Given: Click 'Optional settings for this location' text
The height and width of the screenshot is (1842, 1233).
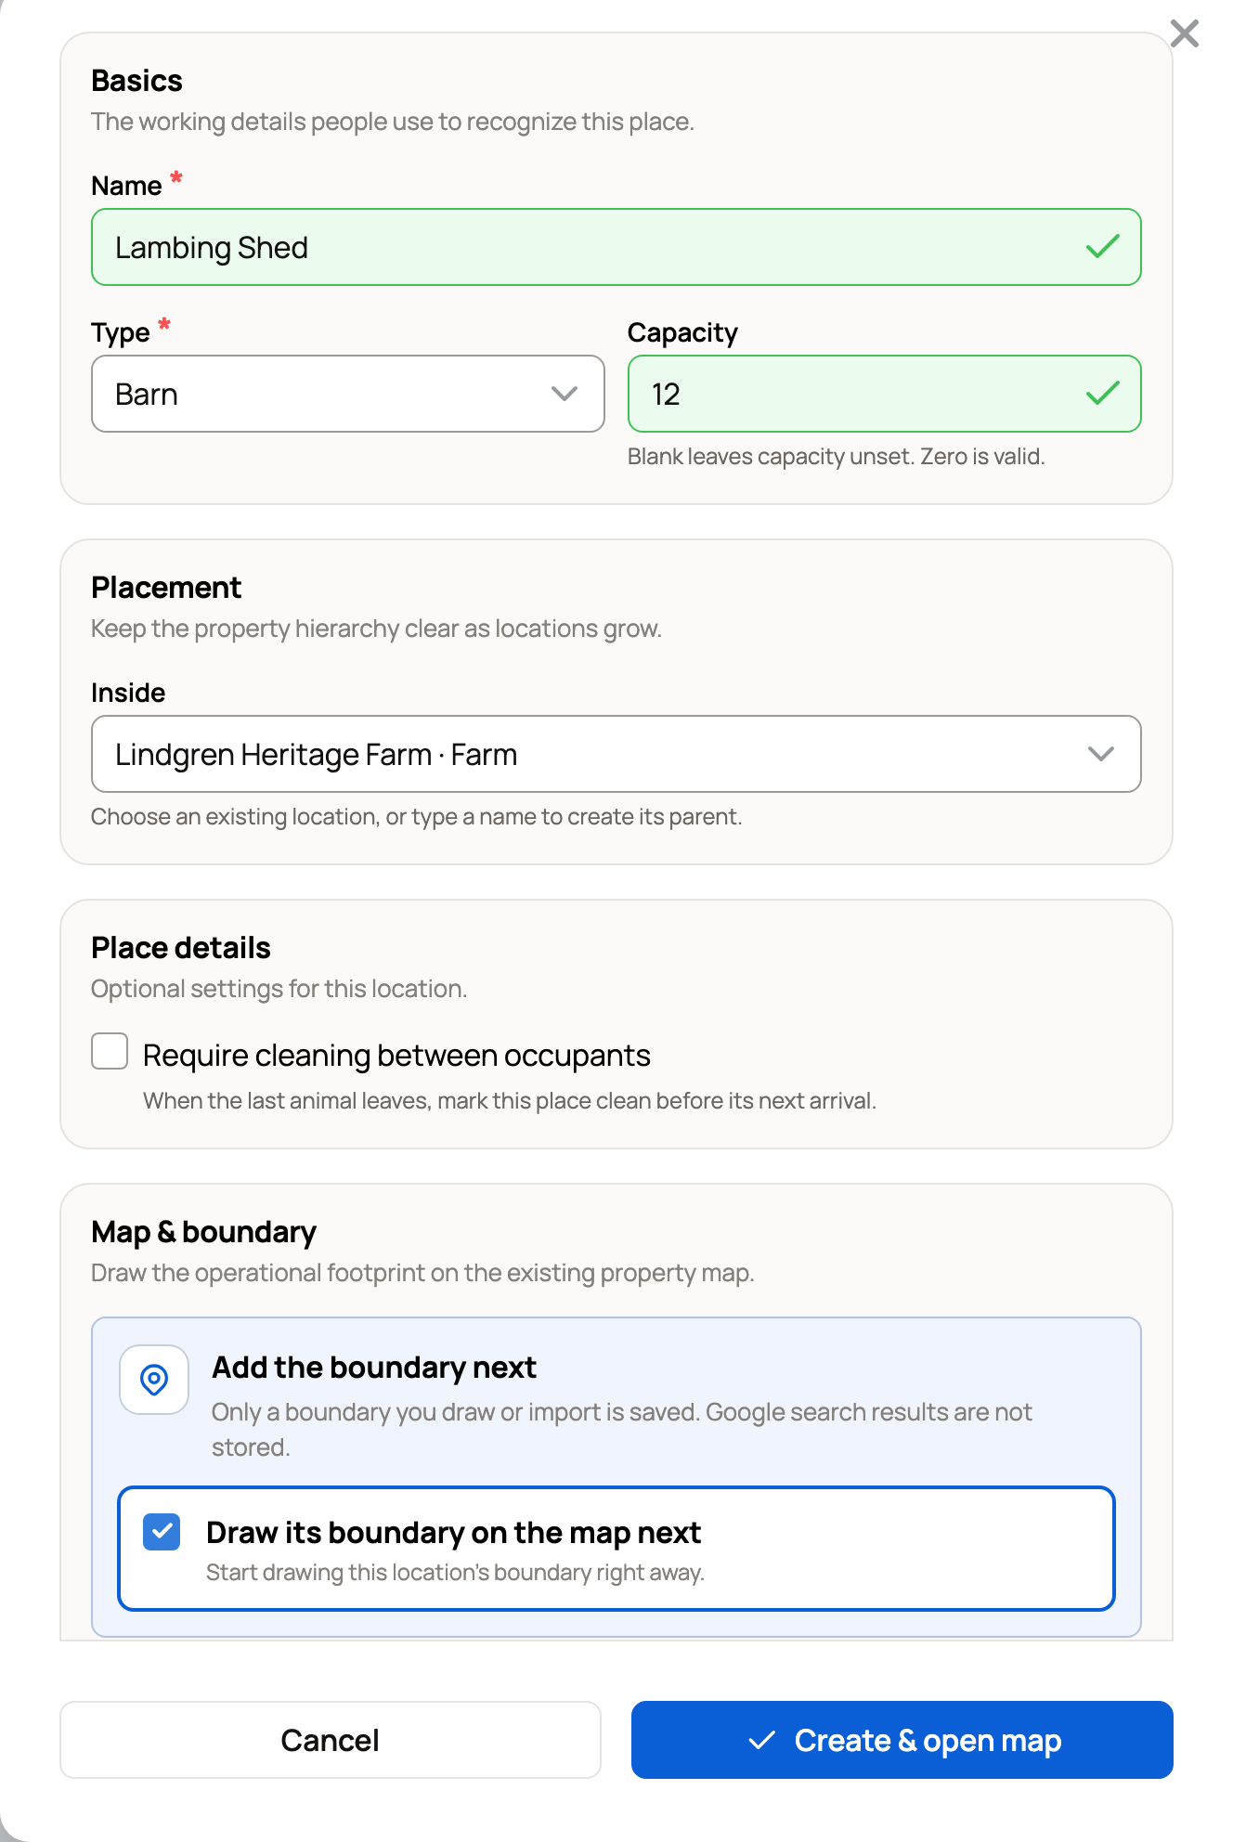Looking at the screenshot, I should (279, 989).
